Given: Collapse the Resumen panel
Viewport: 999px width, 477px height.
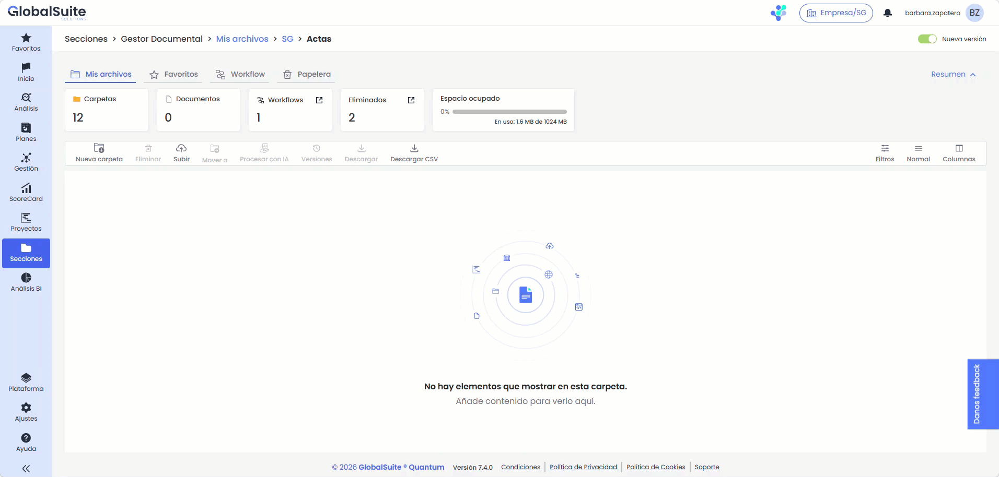Looking at the screenshot, I should tap(953, 74).
